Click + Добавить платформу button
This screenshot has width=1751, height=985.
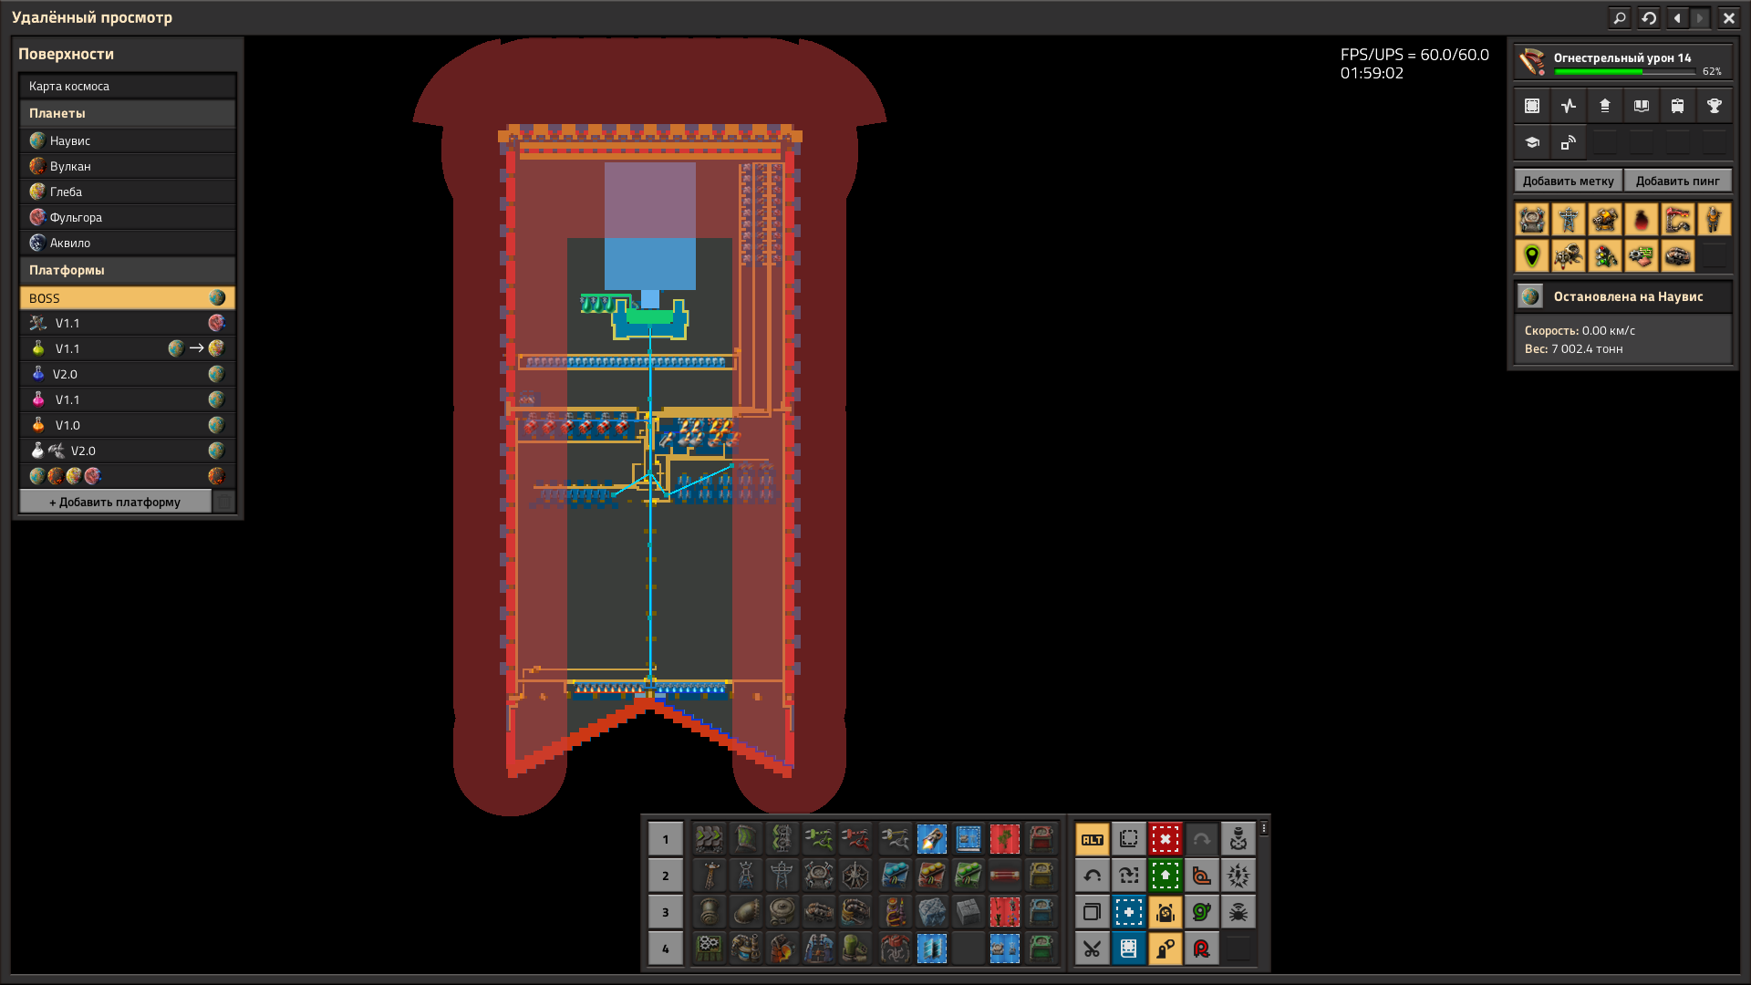click(115, 502)
